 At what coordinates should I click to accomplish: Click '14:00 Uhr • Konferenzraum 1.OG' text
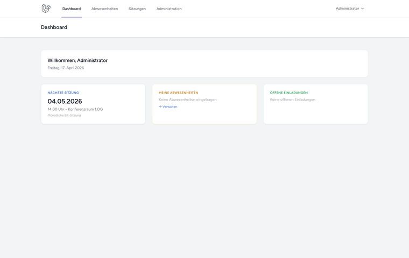(x=75, y=109)
